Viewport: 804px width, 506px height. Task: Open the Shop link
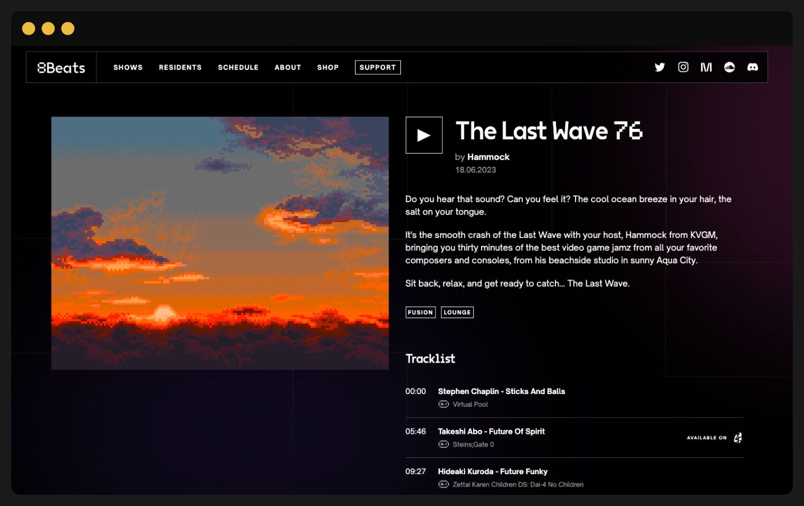click(328, 67)
